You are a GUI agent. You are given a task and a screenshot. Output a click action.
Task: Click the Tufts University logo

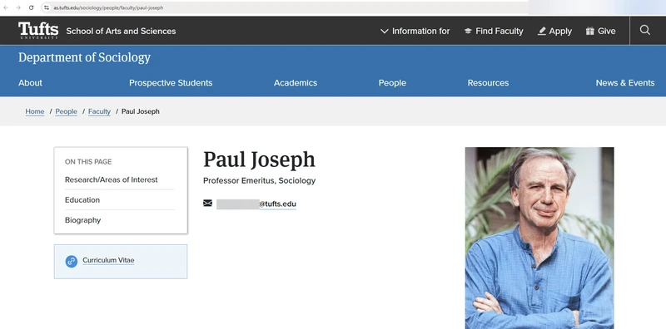point(38,31)
